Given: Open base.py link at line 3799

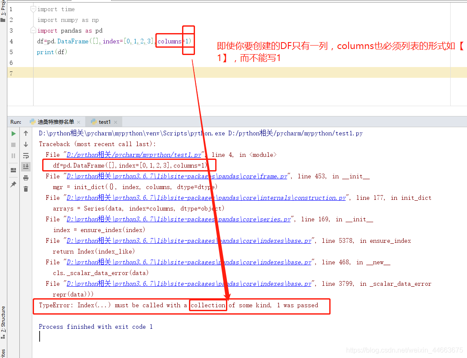Looking at the screenshot, I should coord(189,284).
